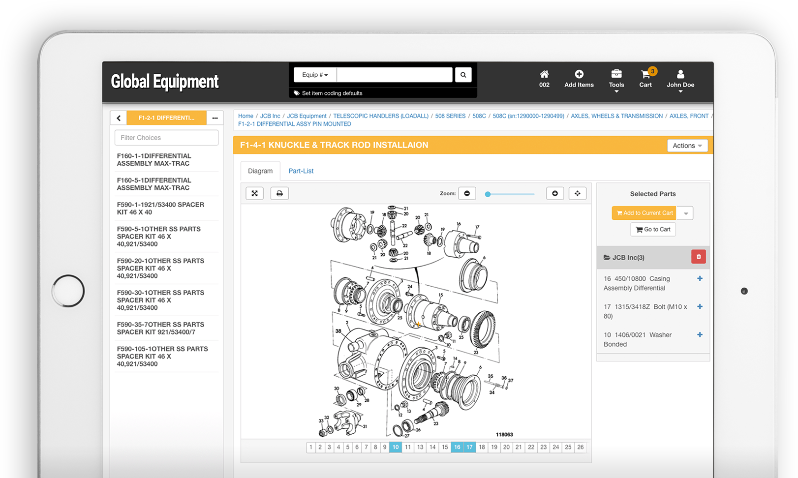Open the Actions dropdown
This screenshot has width=798, height=478.
[x=687, y=145]
